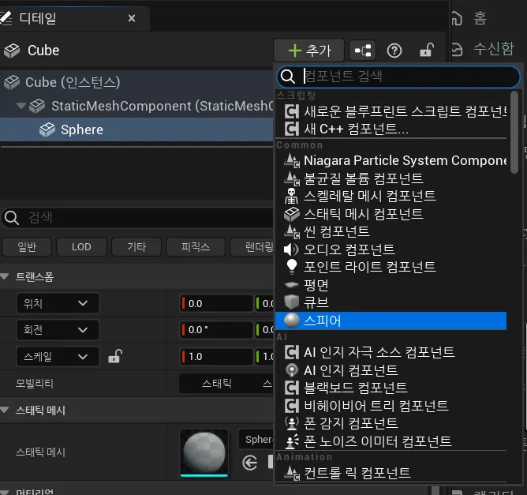Image resolution: width=527 pixels, height=495 pixels.
Task: Click the gray sphere icon for 스피어
Action: click(x=291, y=321)
